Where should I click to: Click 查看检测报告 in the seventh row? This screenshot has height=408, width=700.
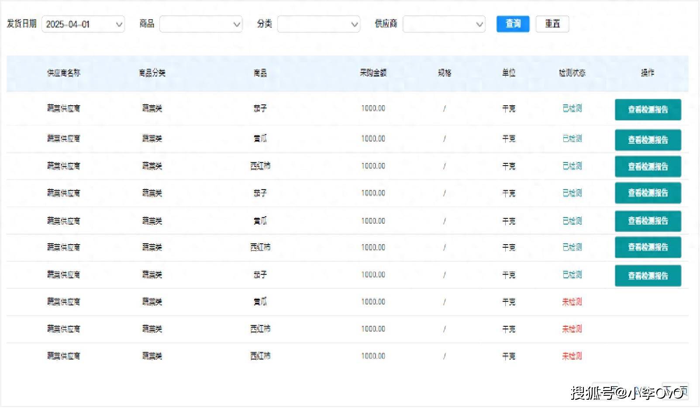click(x=648, y=276)
